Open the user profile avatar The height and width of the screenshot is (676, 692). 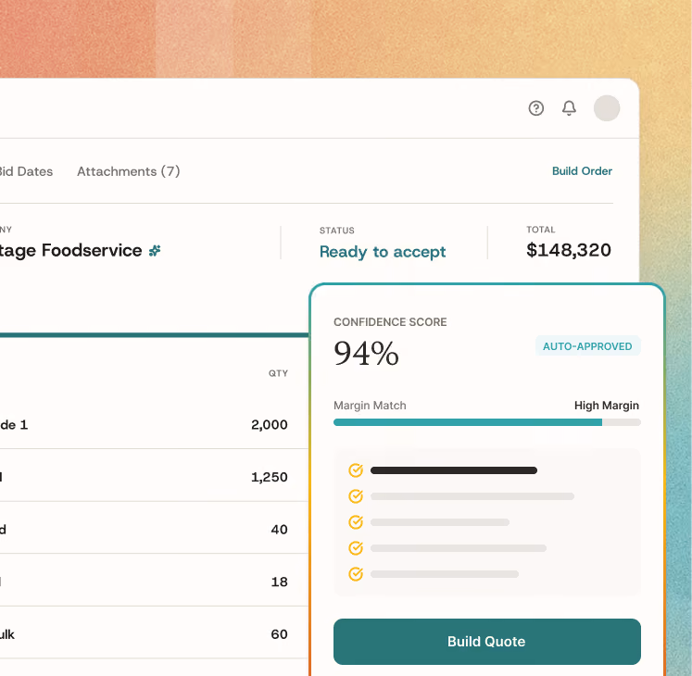(x=607, y=108)
